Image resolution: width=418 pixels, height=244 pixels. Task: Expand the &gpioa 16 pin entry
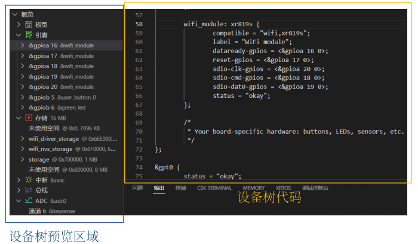click(x=23, y=45)
